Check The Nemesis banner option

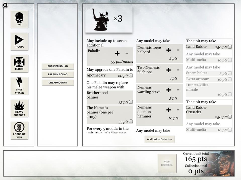131,121
